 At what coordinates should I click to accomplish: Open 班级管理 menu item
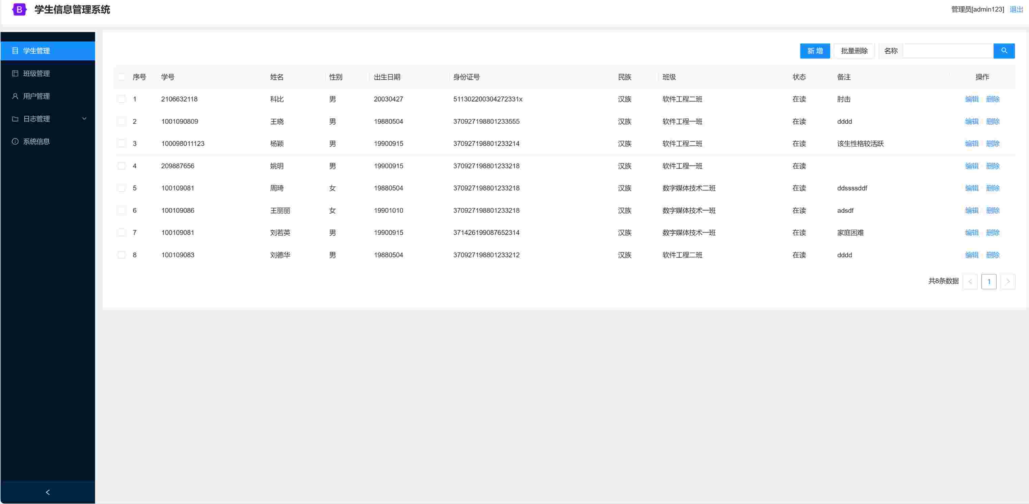click(x=36, y=73)
